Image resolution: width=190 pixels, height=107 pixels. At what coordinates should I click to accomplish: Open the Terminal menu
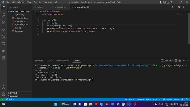(48, 2)
